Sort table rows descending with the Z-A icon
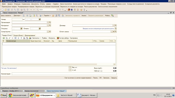The height and width of the screenshot is (98, 175). coord(27,38)
